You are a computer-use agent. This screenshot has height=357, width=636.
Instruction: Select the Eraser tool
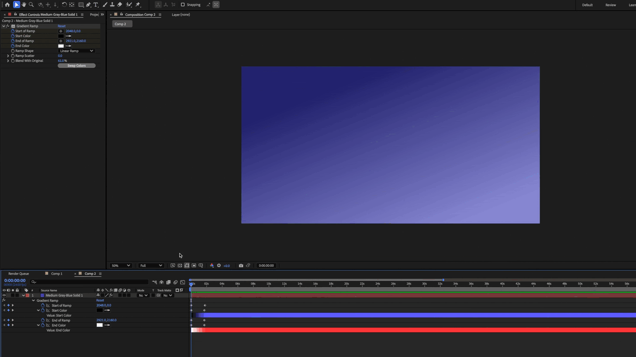tap(120, 4)
